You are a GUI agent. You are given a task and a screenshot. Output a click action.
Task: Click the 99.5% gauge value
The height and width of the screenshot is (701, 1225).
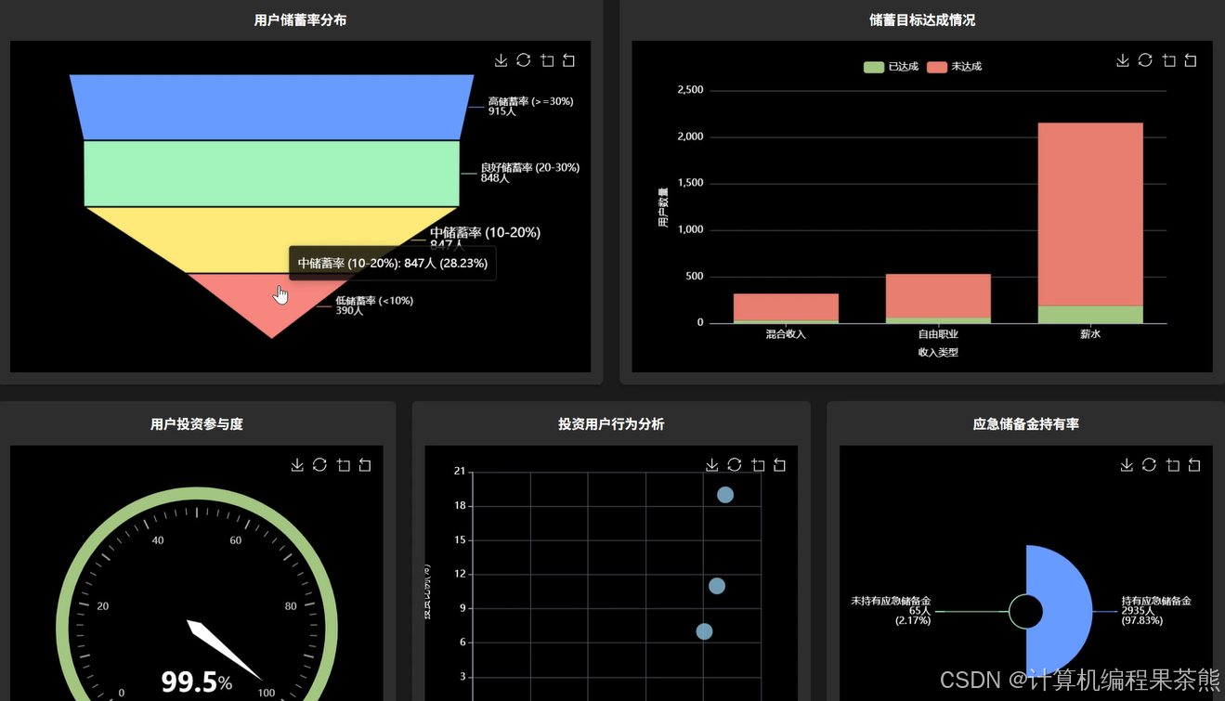tap(197, 682)
